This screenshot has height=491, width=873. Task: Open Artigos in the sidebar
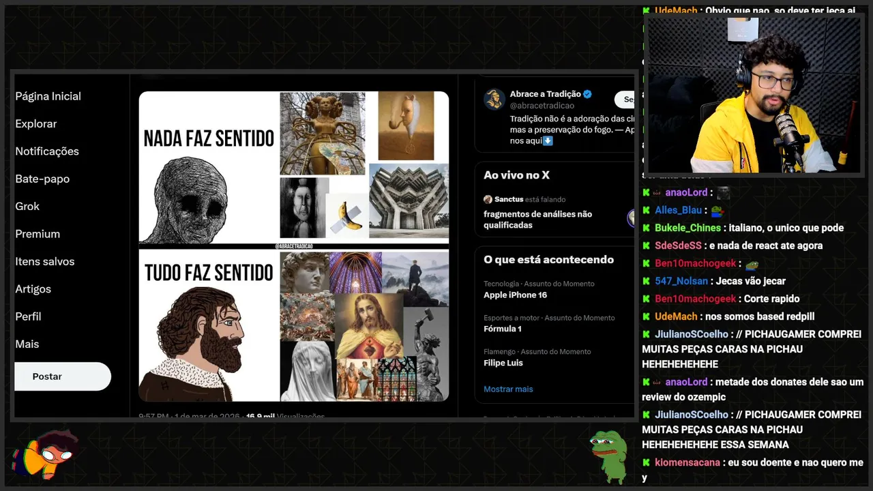coord(33,289)
